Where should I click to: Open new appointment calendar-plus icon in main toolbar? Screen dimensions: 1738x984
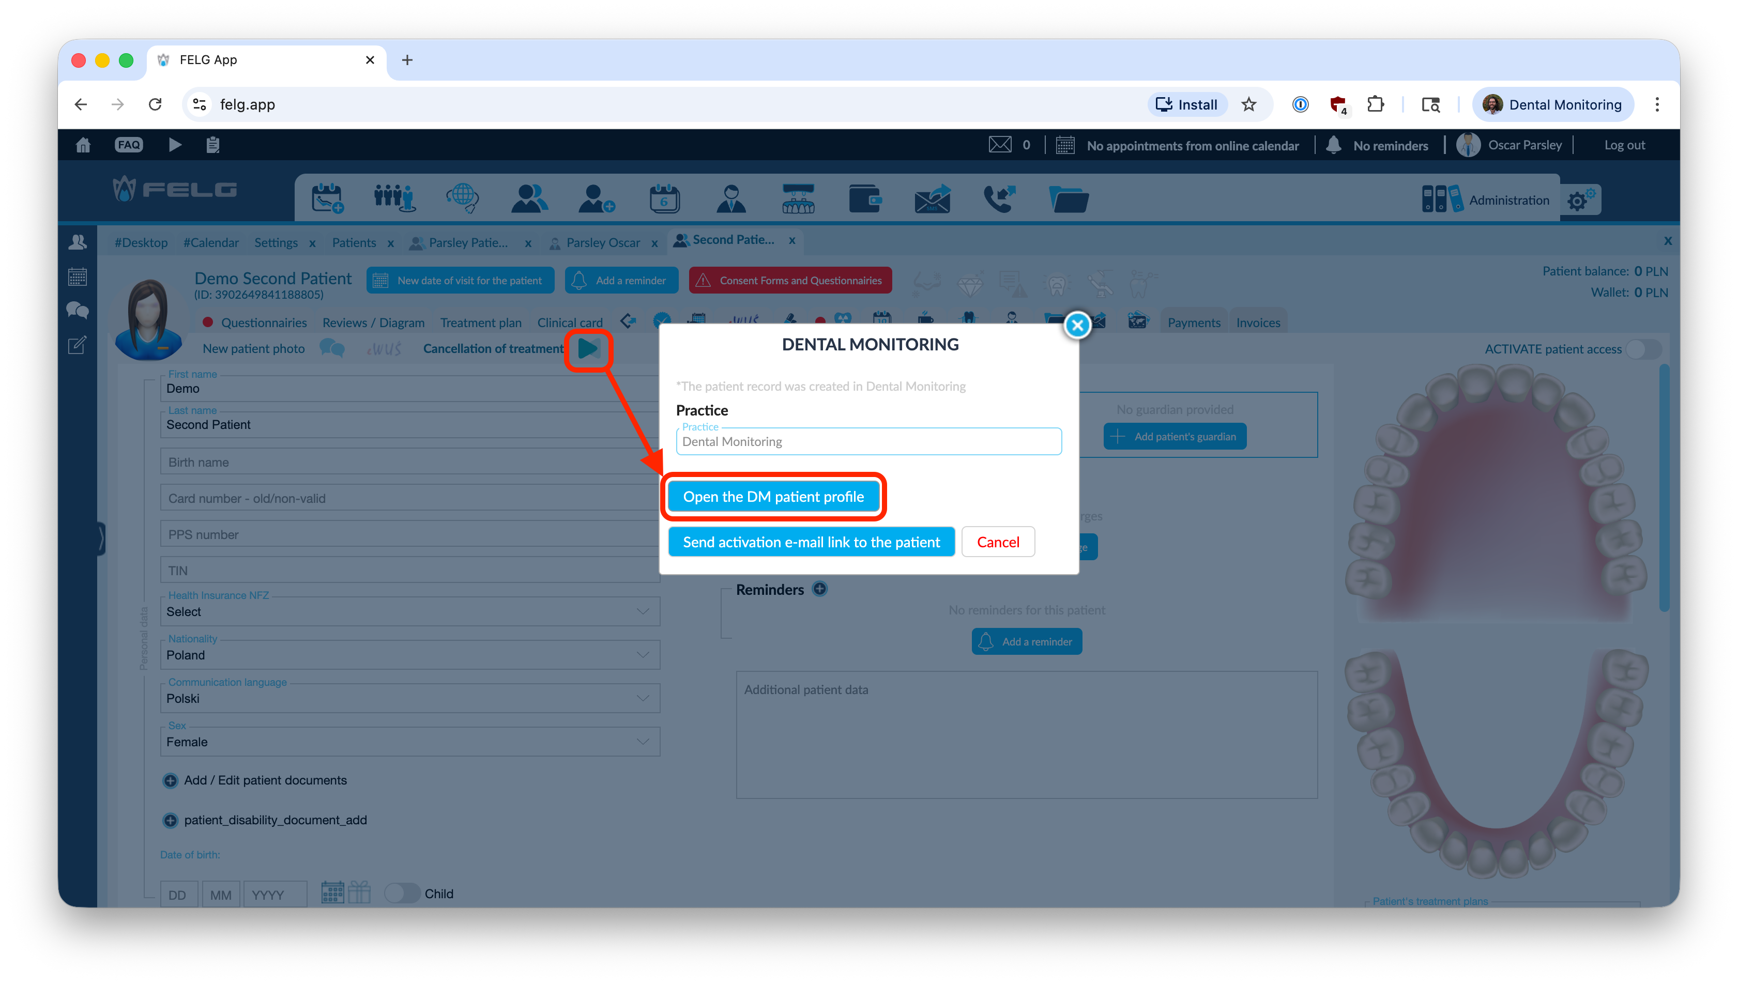(327, 198)
